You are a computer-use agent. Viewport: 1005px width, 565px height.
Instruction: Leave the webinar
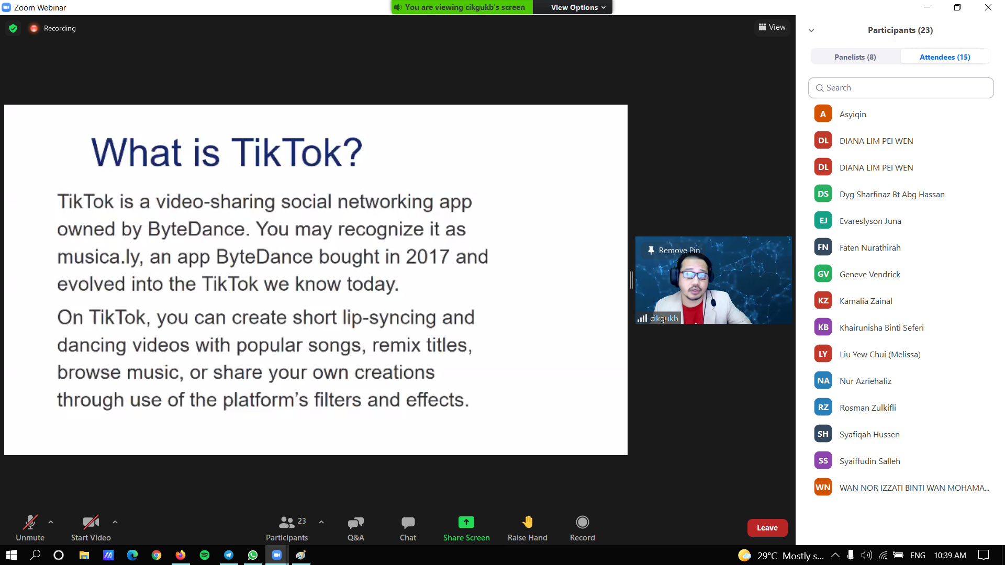(x=767, y=527)
